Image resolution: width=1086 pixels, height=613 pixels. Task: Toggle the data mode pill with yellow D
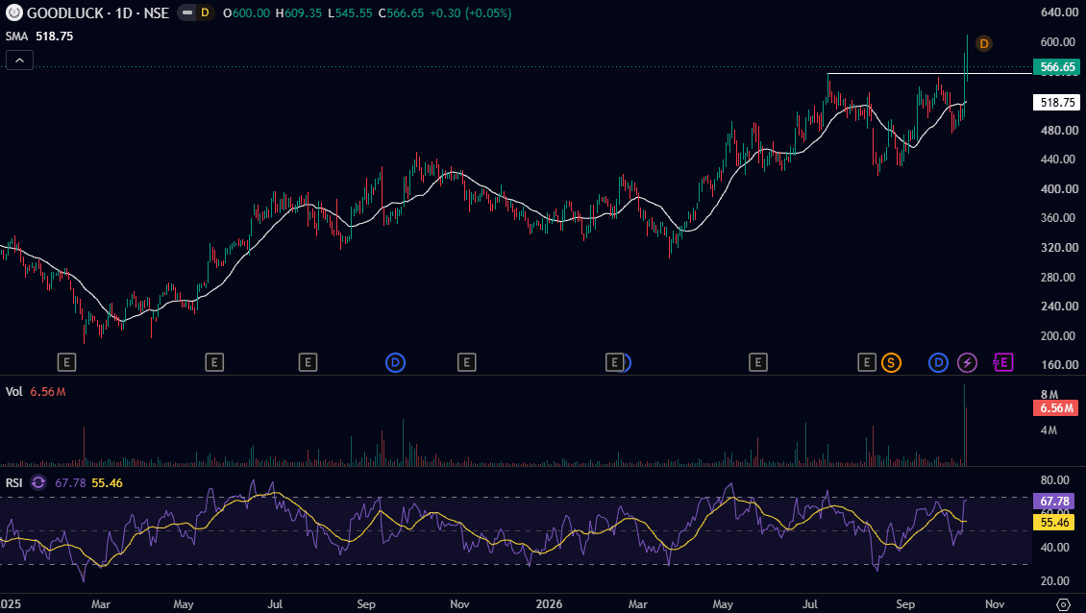195,12
